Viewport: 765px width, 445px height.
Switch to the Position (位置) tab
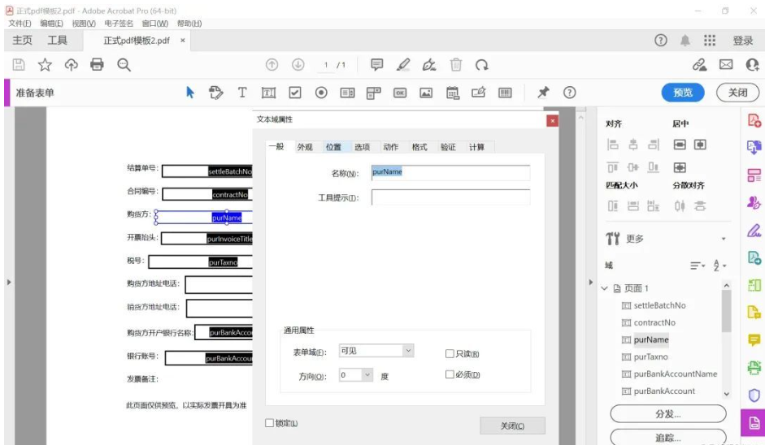tap(333, 147)
